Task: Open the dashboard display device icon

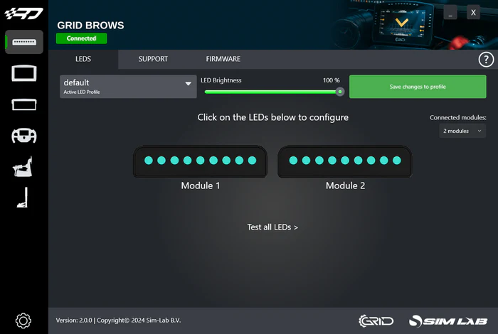Action: (24, 73)
